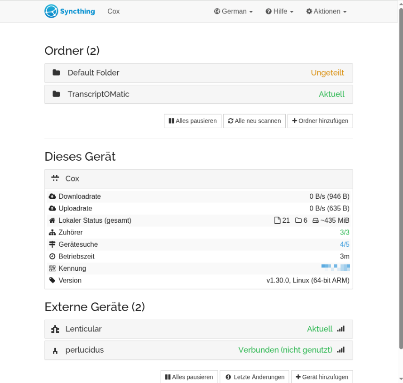Click the device icon beside perlucidus
403x383 pixels.
click(55, 350)
